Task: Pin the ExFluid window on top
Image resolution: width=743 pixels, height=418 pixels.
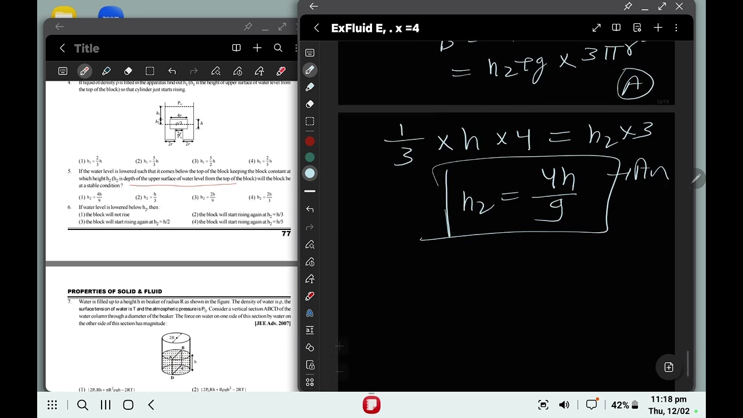Action: tap(627, 6)
